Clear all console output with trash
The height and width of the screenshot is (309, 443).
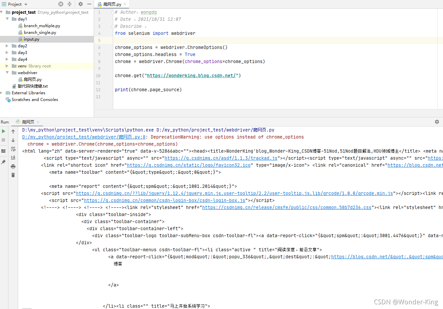[13, 175]
